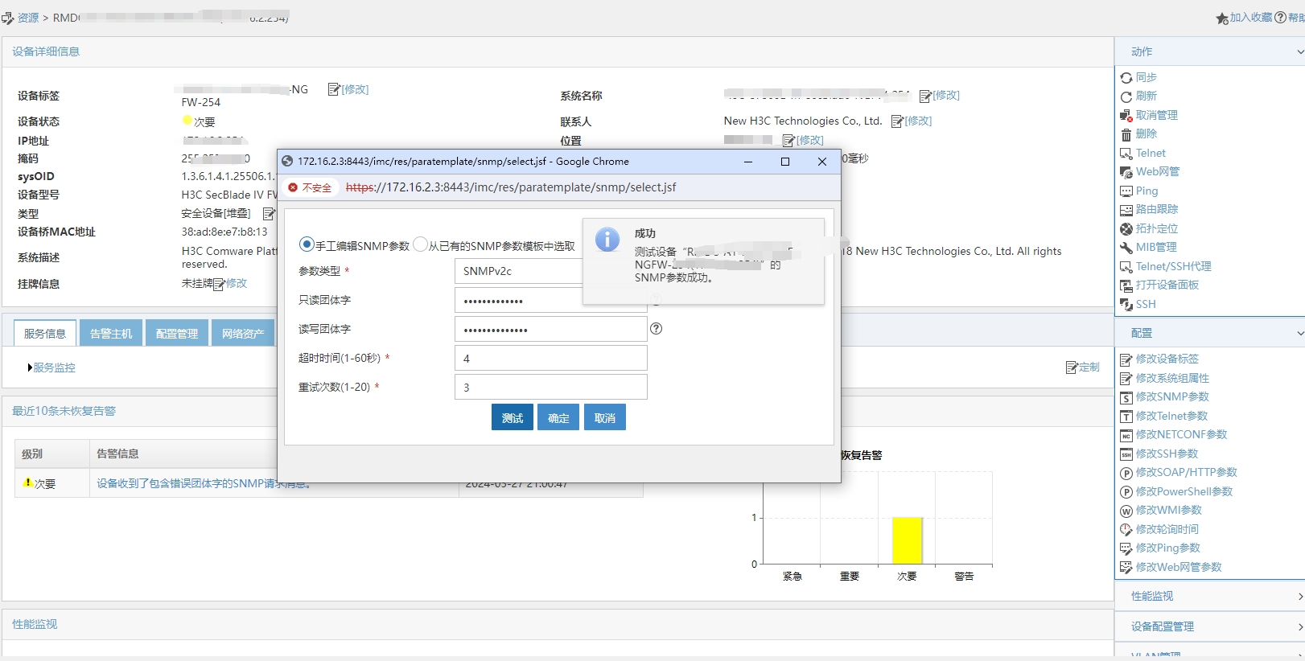
Task: Click the 测试 button in SNMP dialog
Action: [513, 417]
